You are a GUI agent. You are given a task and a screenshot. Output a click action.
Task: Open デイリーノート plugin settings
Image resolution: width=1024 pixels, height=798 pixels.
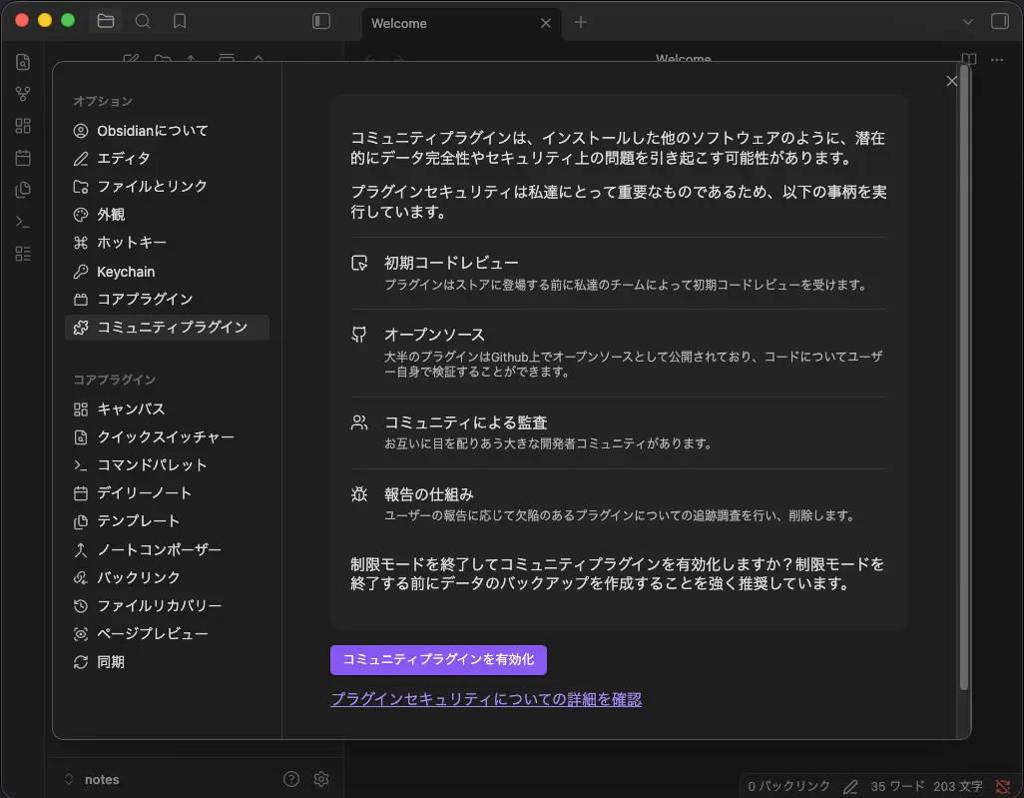(x=168, y=493)
